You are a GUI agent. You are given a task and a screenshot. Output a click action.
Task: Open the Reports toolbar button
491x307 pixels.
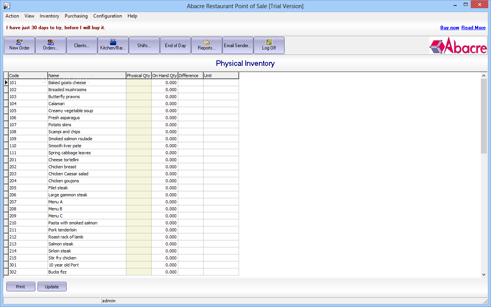pyautogui.click(x=207, y=45)
